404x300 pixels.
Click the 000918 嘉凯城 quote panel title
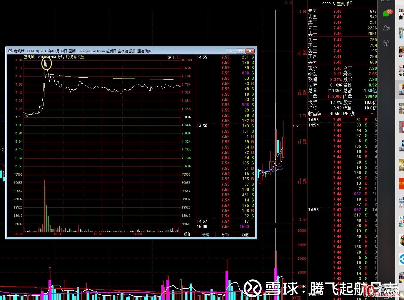coord(337,4)
